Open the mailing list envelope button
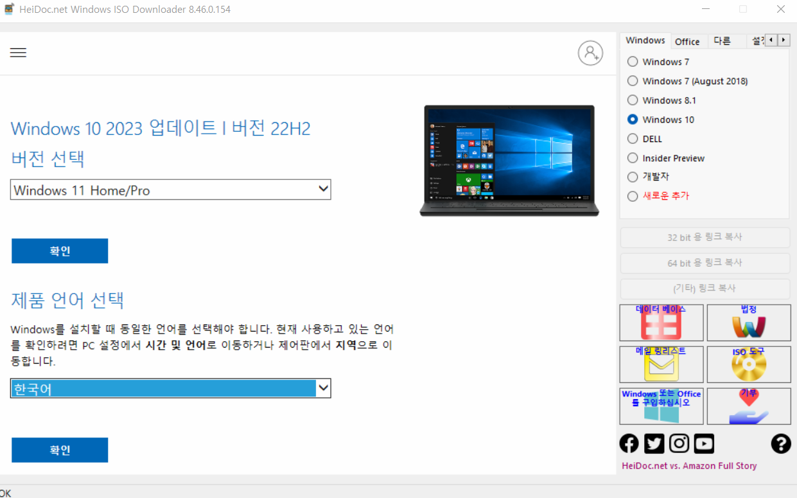Screen dimensions: 797x498 [x=661, y=364]
